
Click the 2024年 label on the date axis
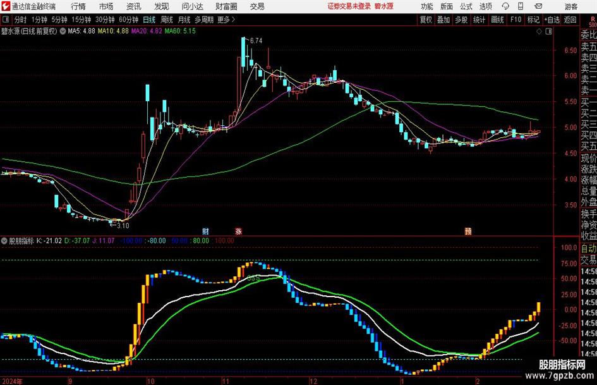point(12,381)
